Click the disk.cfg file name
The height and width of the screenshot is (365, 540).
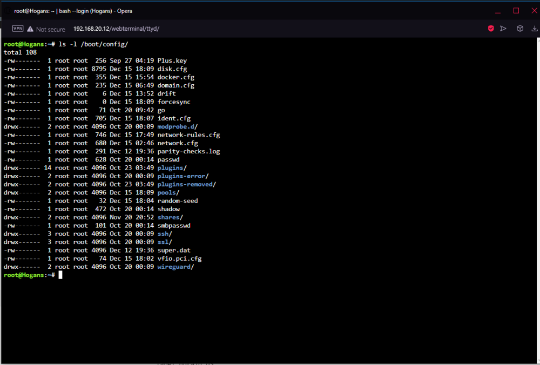pyautogui.click(x=172, y=69)
